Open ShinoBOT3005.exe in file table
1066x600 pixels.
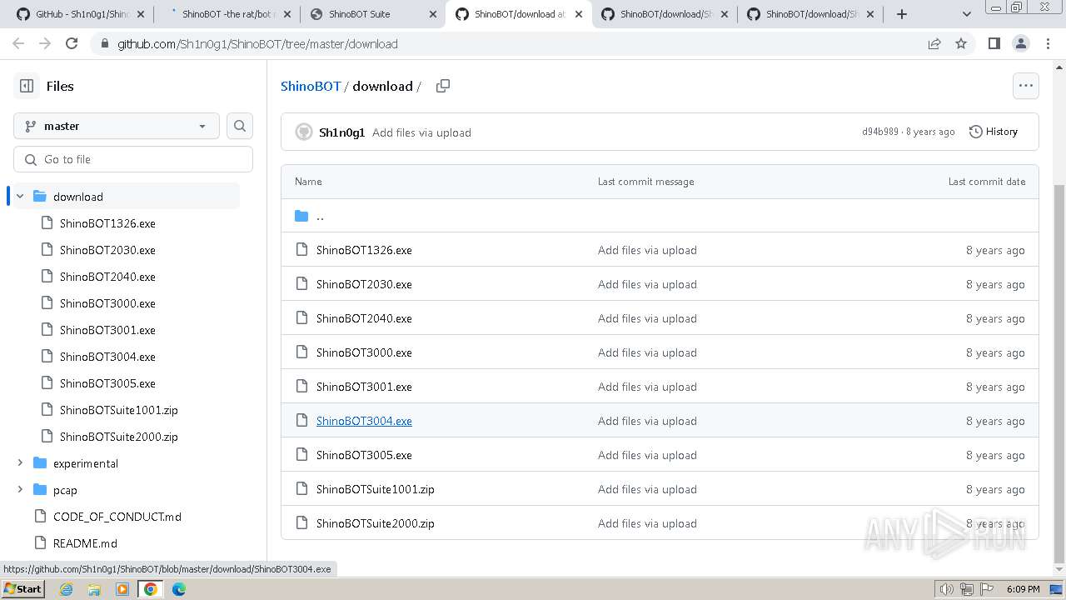(364, 455)
